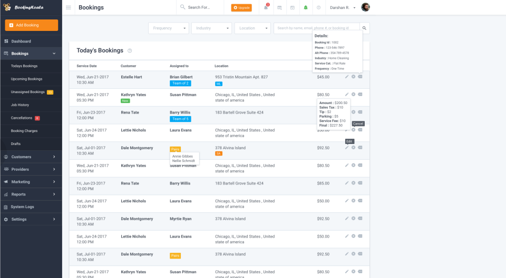Click the booking search input field
The image size is (506, 278).
coord(316,28)
